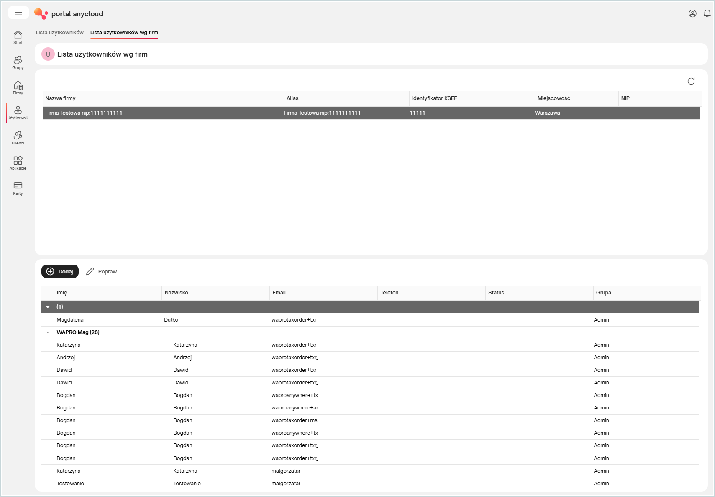Viewport: 715px width, 497px height.
Task: Sort by Identyfikator KSEF column
Action: [x=472, y=98]
